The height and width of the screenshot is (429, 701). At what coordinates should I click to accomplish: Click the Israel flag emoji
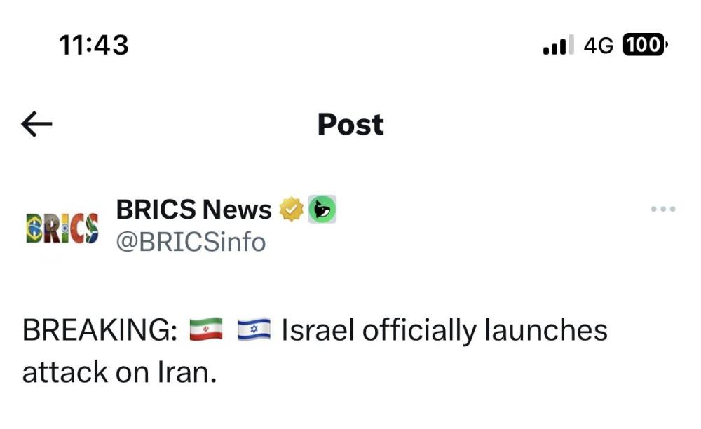[x=254, y=329]
